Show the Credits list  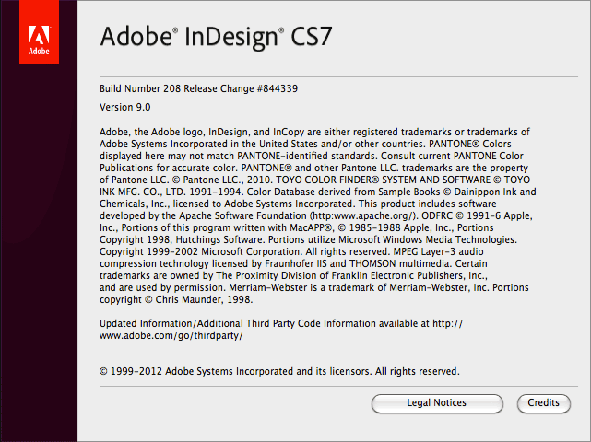543,403
